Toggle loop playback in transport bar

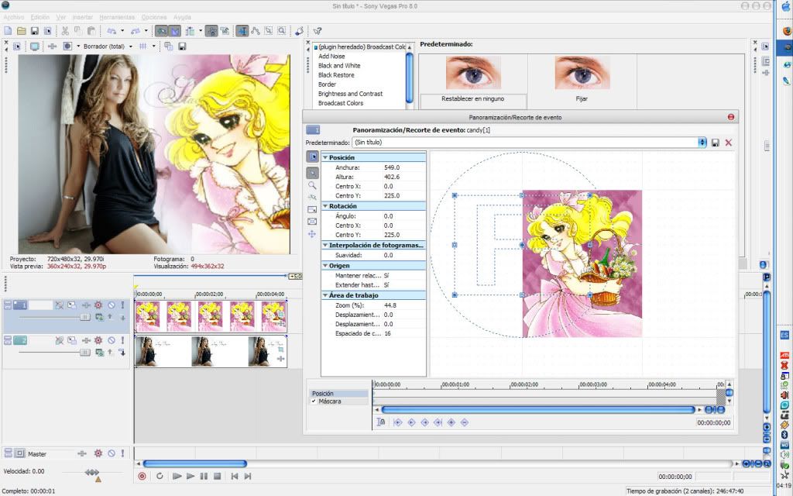coord(160,477)
